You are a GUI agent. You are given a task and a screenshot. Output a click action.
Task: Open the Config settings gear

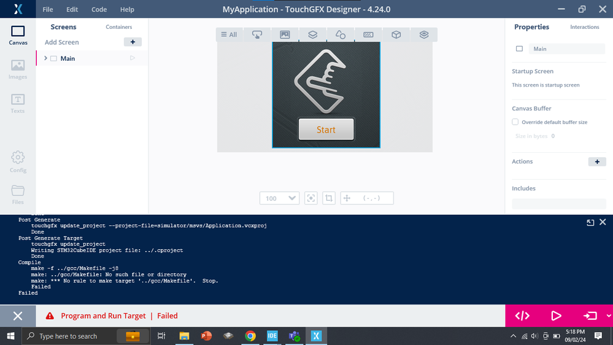point(18,161)
